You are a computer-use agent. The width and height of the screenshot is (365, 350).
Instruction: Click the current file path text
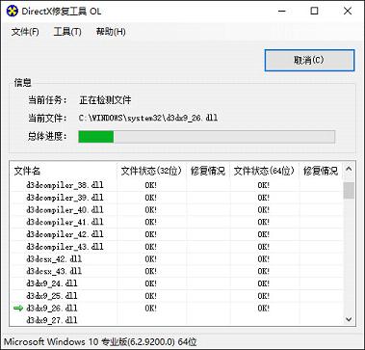tap(148, 118)
